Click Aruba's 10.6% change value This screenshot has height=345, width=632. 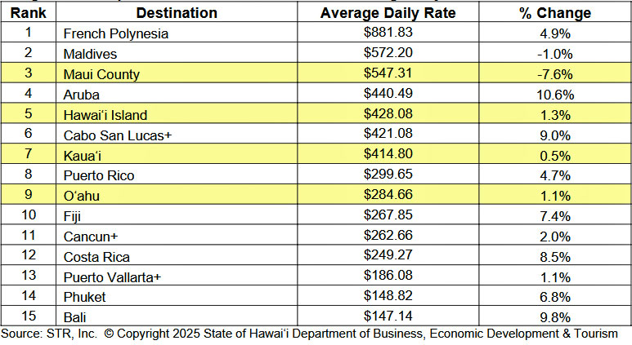coord(556,95)
